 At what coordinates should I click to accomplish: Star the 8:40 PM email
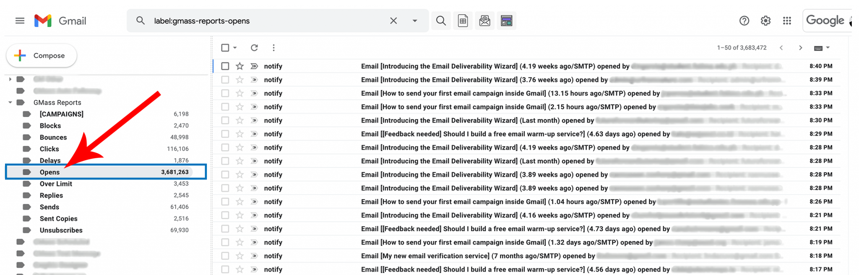point(239,66)
